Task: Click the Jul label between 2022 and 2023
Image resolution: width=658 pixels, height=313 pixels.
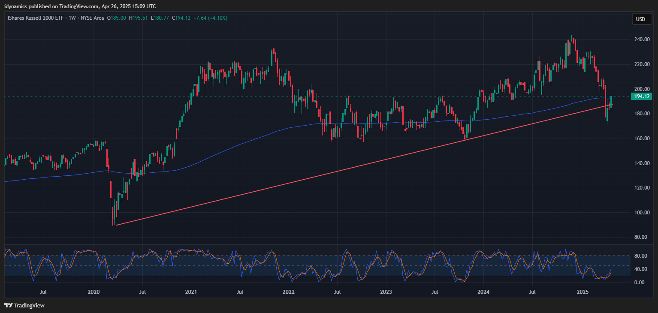Action: (337, 292)
